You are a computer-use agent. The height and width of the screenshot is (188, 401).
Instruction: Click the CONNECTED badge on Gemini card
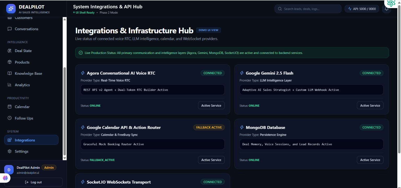[x=371, y=73]
